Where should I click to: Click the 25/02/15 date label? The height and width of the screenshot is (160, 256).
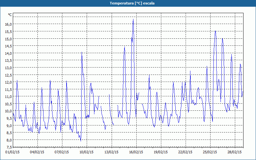pyautogui.click(x=210, y=152)
